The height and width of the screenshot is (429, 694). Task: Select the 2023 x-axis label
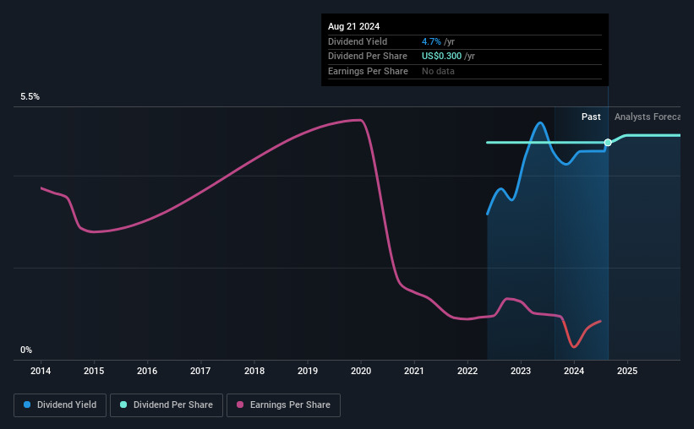tap(521, 371)
